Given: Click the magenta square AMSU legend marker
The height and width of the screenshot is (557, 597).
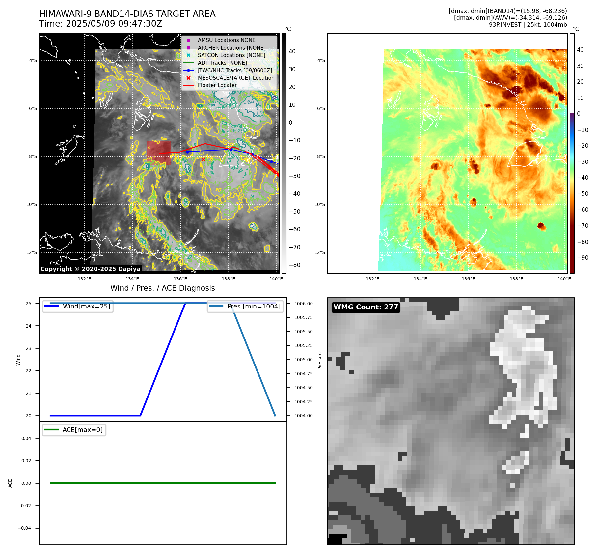Looking at the screenshot, I should [188, 40].
